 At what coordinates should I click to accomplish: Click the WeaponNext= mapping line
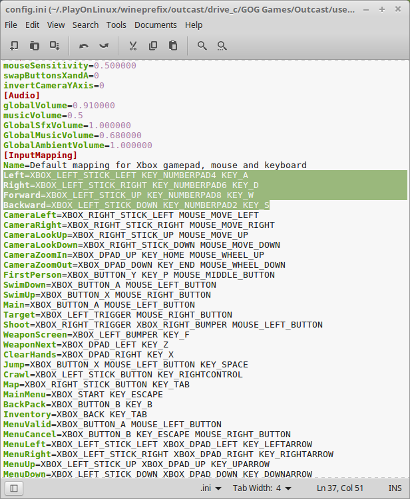click(x=86, y=345)
